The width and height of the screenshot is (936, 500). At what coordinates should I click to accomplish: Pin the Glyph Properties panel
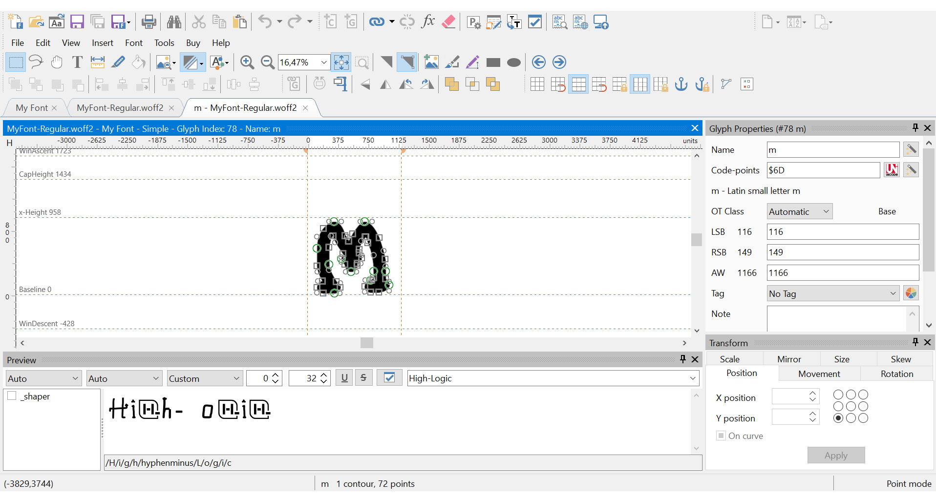[915, 128]
